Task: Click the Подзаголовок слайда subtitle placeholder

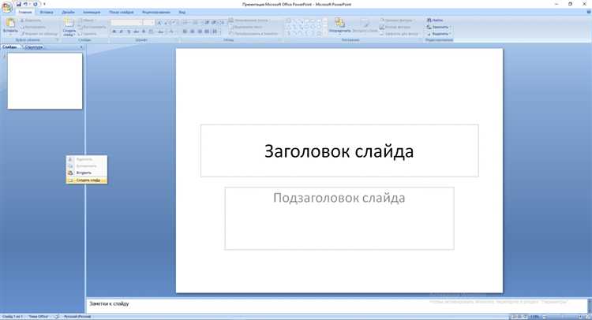Action: pyautogui.click(x=339, y=218)
